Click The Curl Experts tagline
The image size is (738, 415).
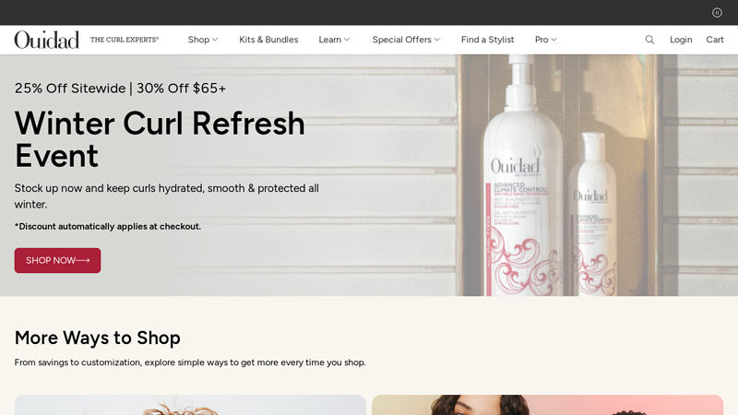point(125,40)
